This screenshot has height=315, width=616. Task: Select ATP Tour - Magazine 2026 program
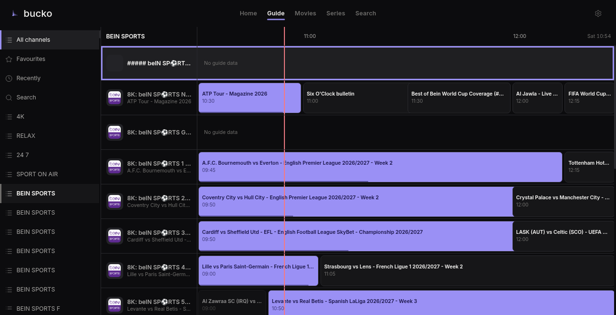tap(249, 98)
